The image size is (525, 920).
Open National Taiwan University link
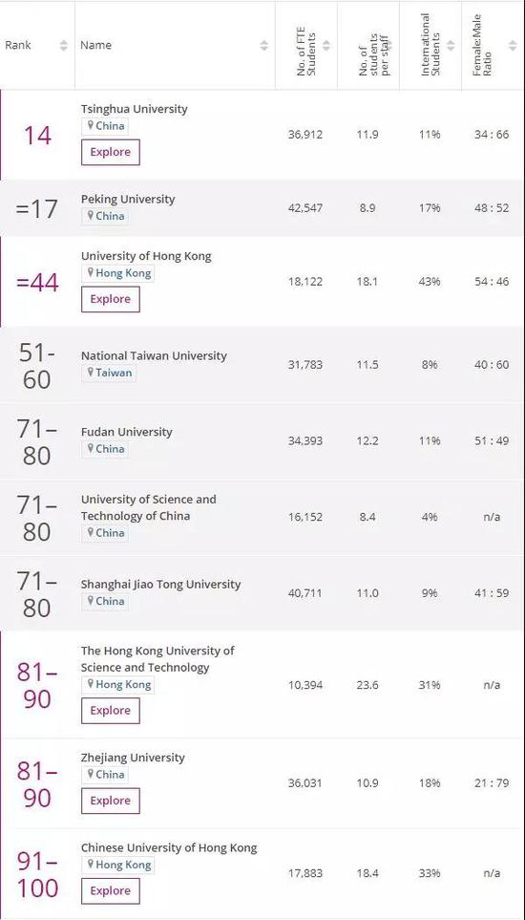tap(154, 355)
